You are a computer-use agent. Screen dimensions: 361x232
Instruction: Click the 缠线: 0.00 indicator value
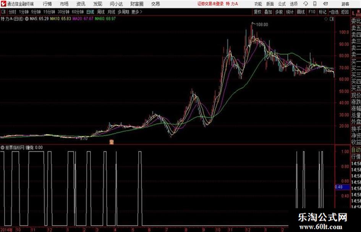tap(34, 147)
